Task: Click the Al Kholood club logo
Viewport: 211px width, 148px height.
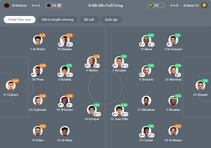Action: (6, 6)
